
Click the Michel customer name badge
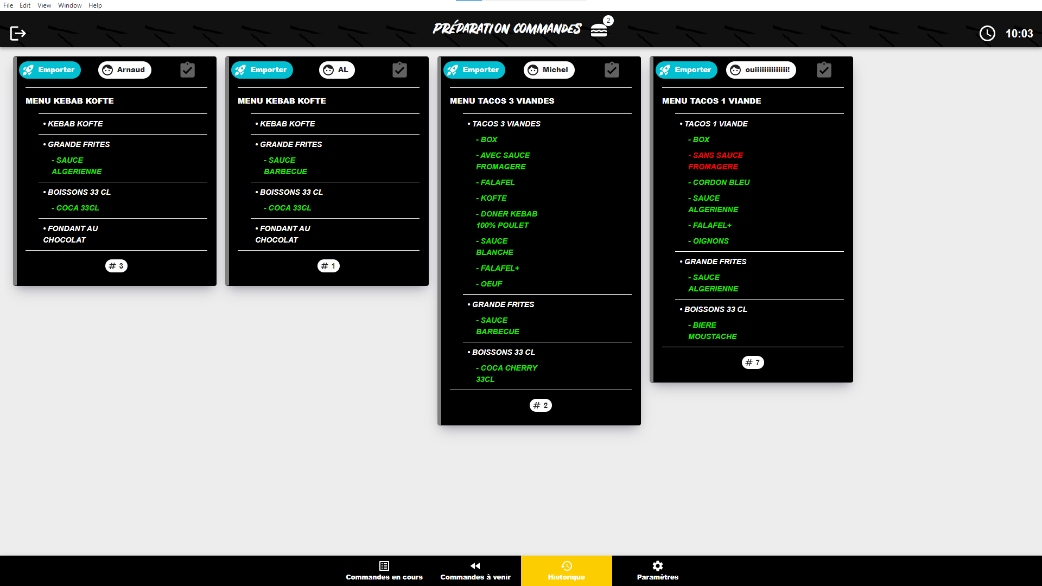pyautogui.click(x=549, y=70)
